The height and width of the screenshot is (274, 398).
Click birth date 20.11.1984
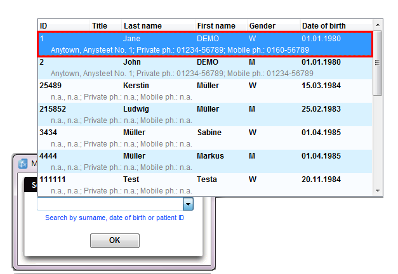point(321,179)
